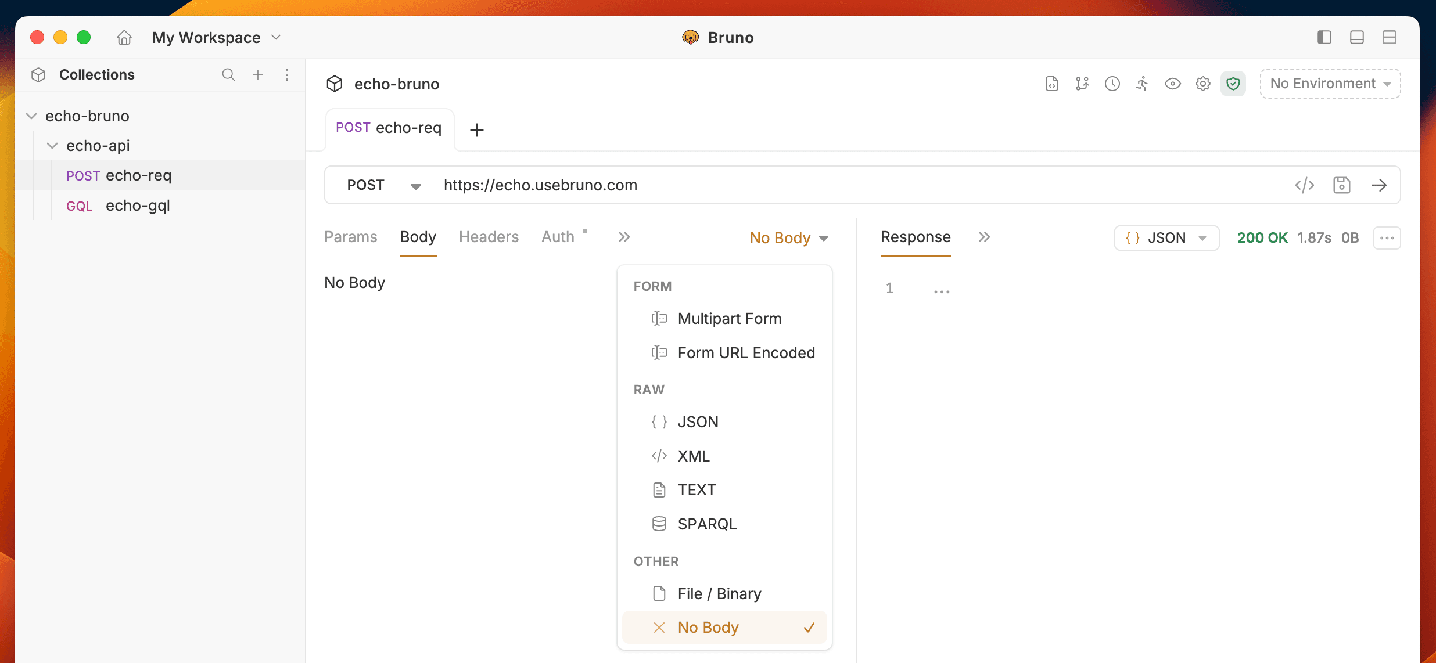Click the new tab plus button
This screenshot has height=663, width=1436.
476,129
